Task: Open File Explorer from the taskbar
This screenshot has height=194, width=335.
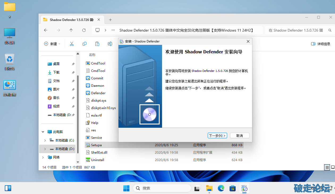Action: (x=209, y=188)
